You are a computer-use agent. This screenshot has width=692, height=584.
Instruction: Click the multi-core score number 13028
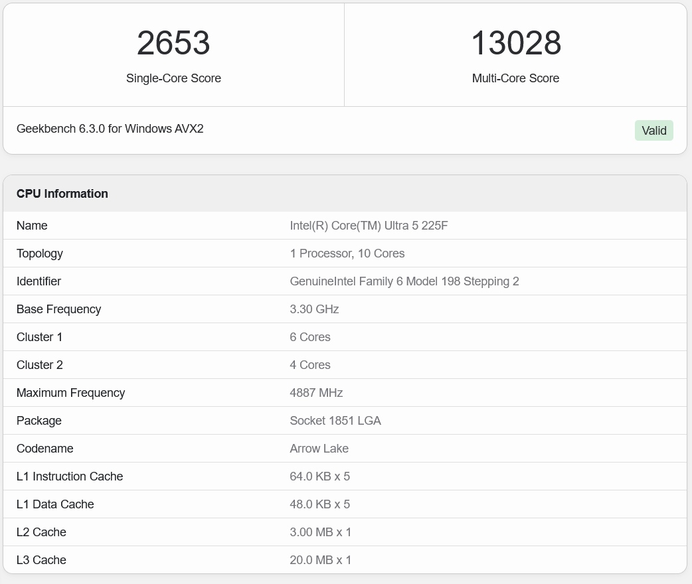(515, 43)
